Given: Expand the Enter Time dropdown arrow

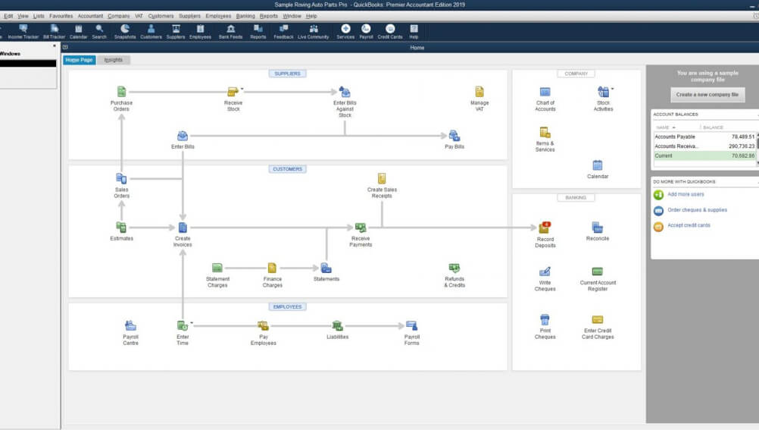Looking at the screenshot, I should point(191,322).
